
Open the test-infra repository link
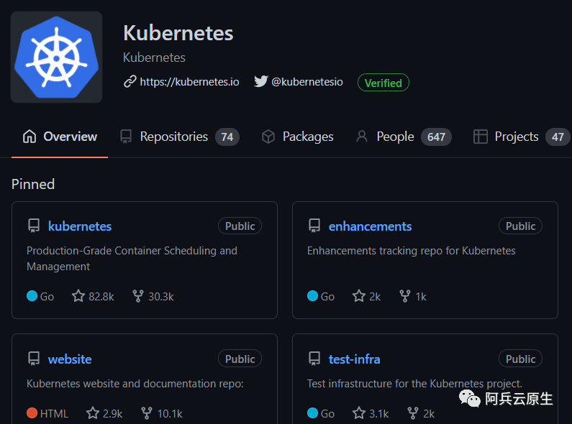pos(354,359)
